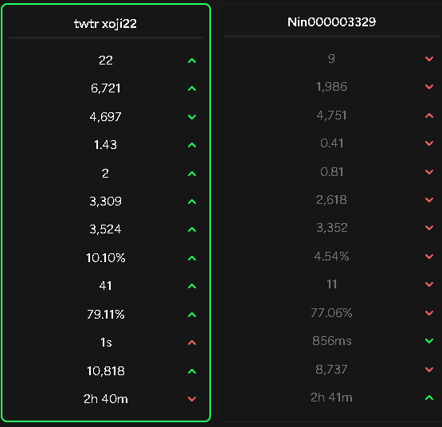Click the 2h 40m value
The height and width of the screenshot is (427, 442).
(106, 399)
